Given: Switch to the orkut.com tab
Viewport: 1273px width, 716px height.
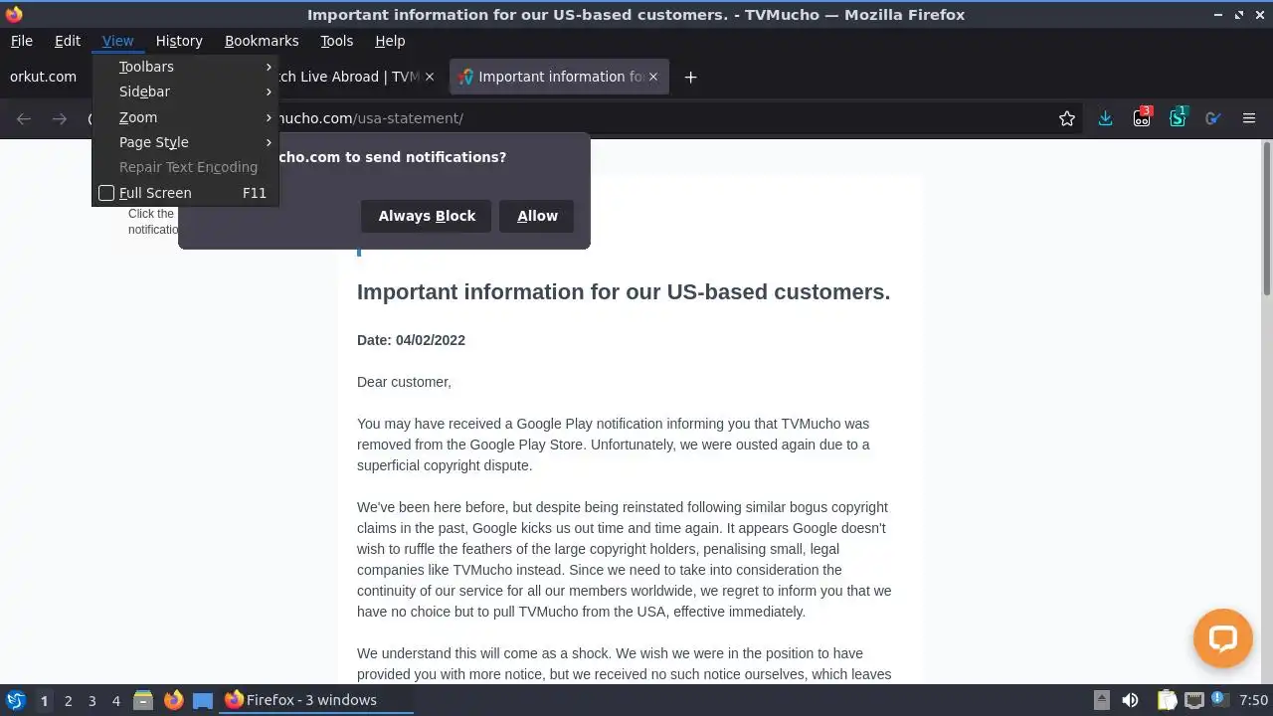Looking at the screenshot, I should (44, 77).
